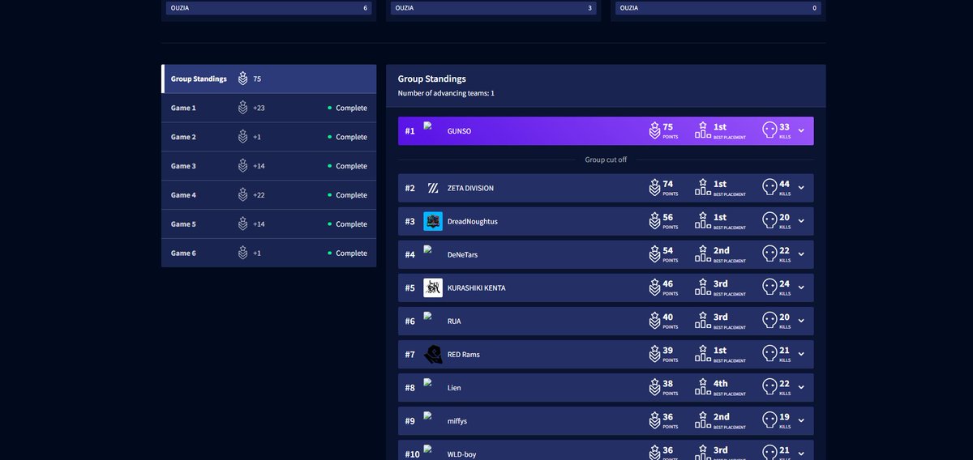
Task: Click the WLD-boy team name
Action: pyautogui.click(x=462, y=454)
